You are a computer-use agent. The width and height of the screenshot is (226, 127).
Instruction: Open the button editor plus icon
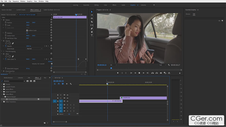pos(180,73)
